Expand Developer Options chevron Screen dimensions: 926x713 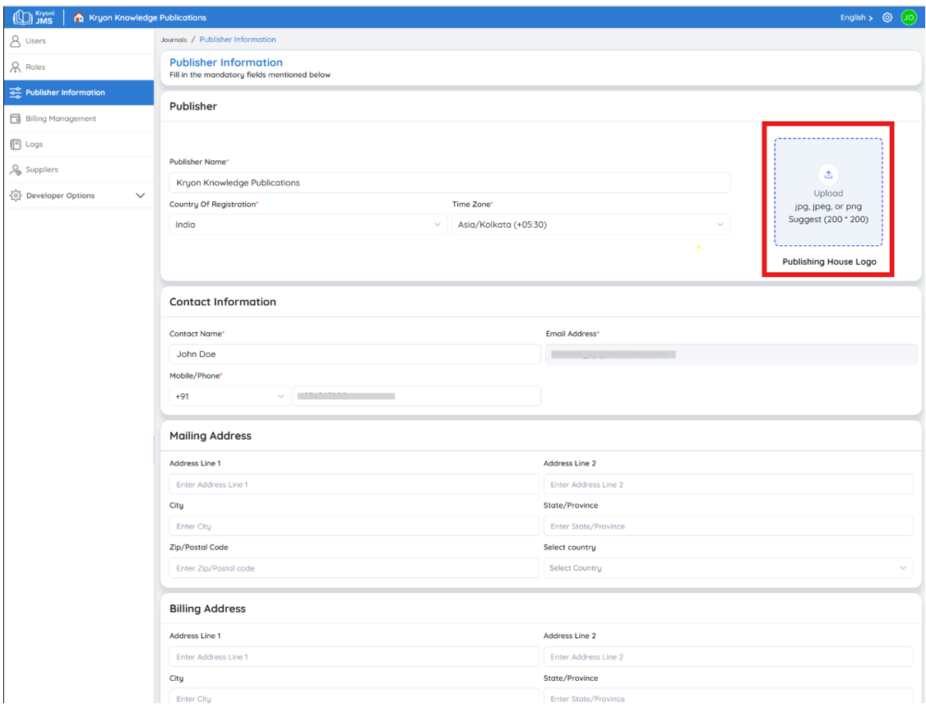(140, 196)
